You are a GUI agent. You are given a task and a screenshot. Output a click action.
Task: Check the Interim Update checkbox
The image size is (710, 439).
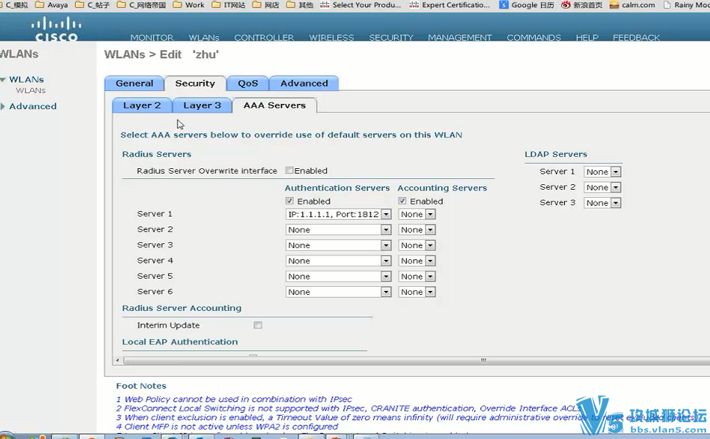pyautogui.click(x=258, y=325)
